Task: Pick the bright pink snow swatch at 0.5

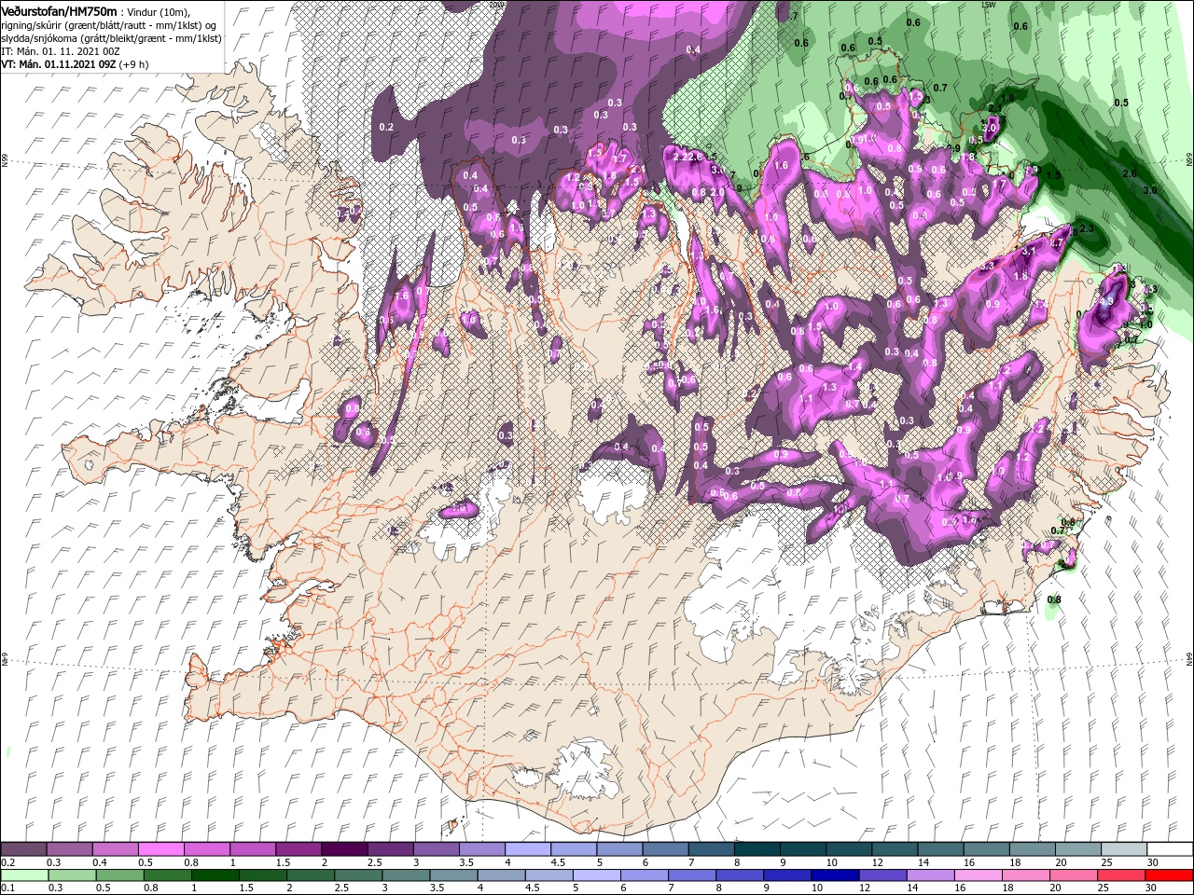Action: coord(161,849)
